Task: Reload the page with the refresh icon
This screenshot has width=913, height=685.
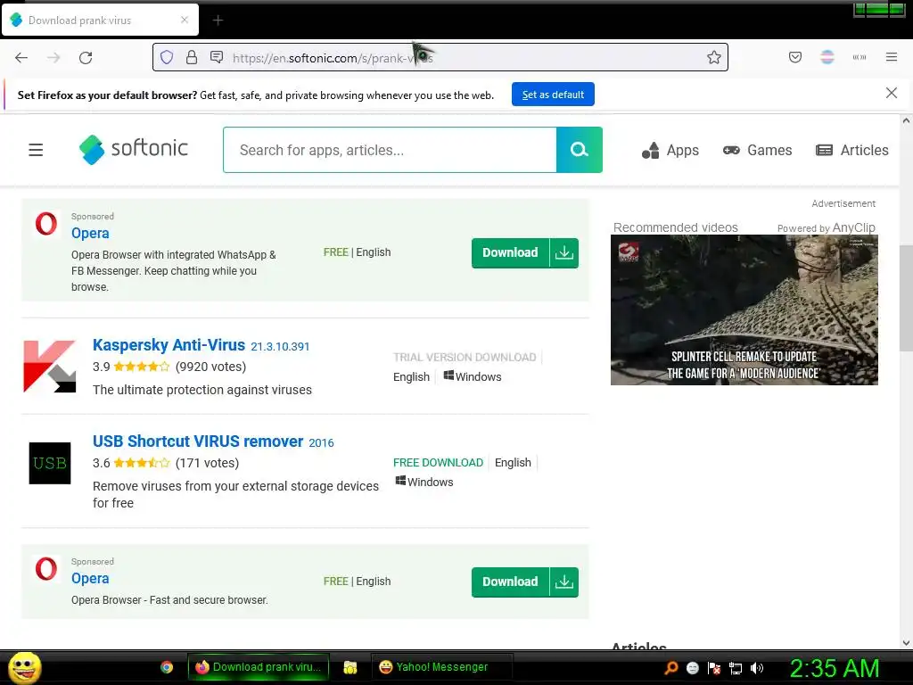Action: pyautogui.click(x=86, y=58)
